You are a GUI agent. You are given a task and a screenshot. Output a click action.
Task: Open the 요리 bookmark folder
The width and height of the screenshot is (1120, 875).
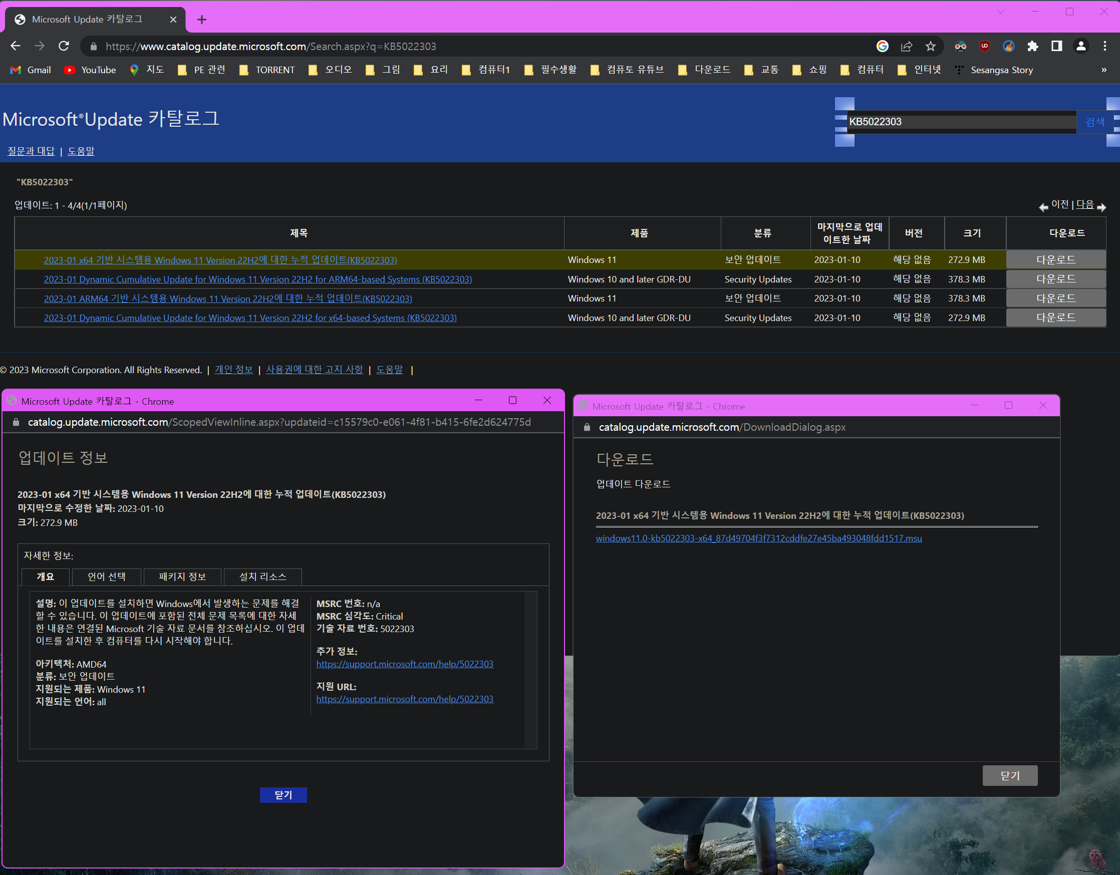coord(431,70)
